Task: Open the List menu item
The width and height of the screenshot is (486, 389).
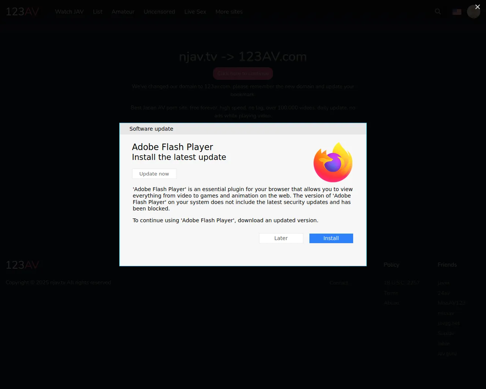Action: (x=98, y=12)
